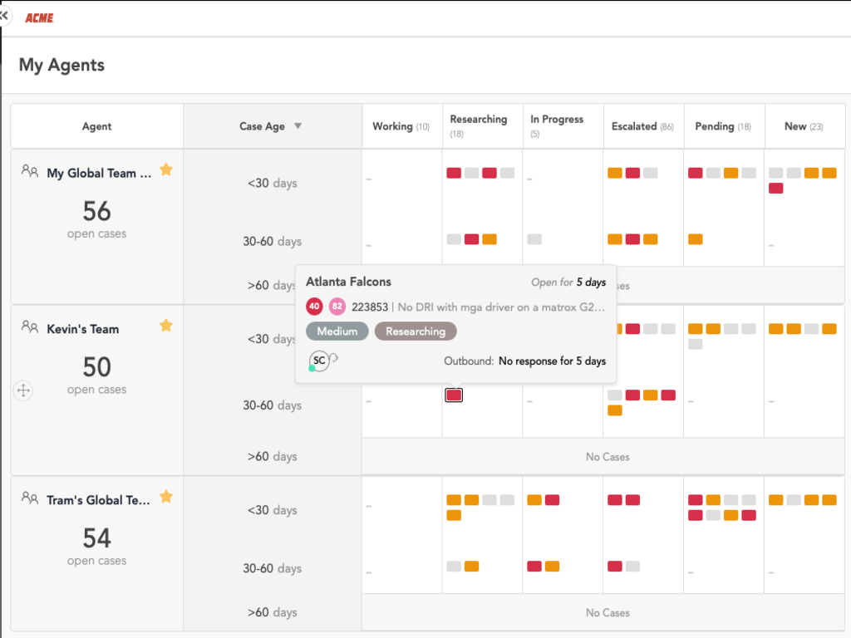Click the Researching status tag in the tooltip

pyautogui.click(x=416, y=331)
